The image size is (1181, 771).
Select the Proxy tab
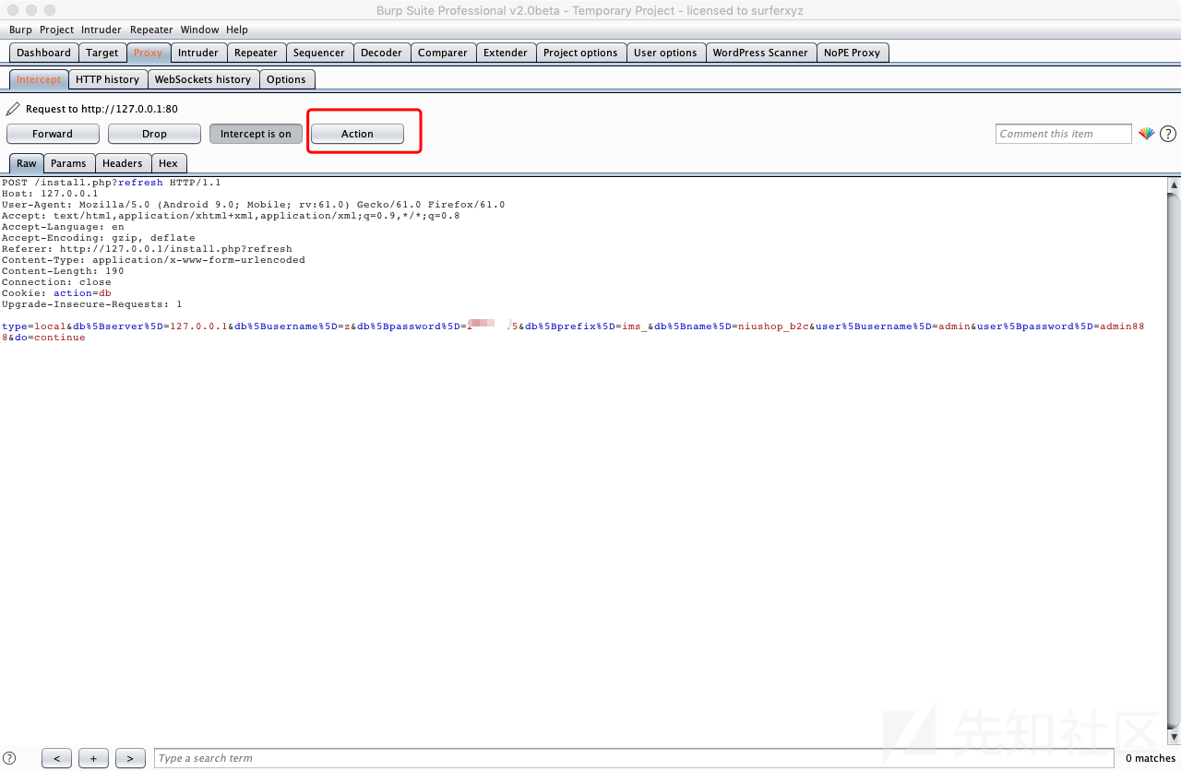148,53
